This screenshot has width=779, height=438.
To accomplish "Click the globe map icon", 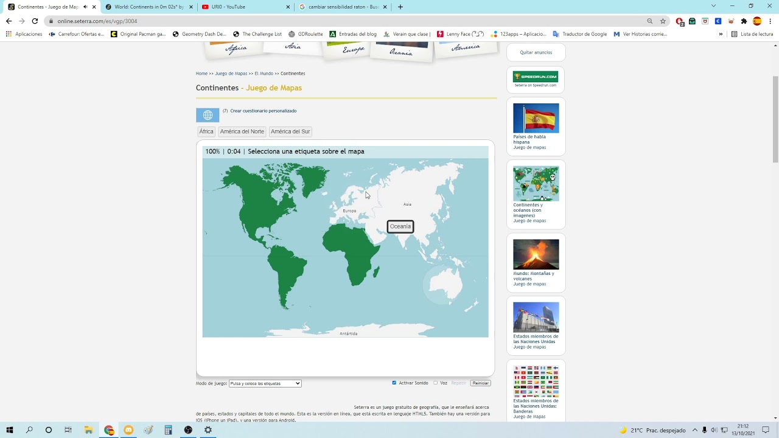I will [x=208, y=115].
